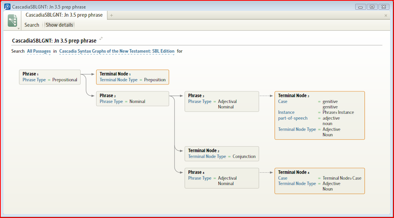Minimize the floating search window
The height and width of the screenshot is (218, 394).
pyautogui.click(x=360, y=7)
